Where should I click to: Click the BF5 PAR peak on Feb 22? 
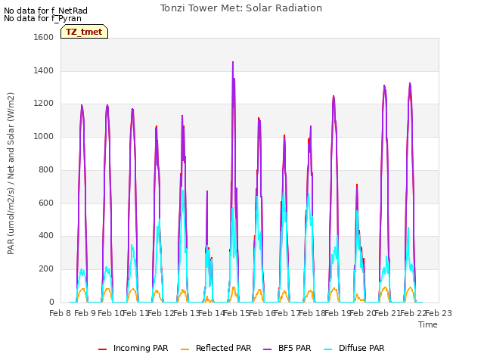click(410, 83)
